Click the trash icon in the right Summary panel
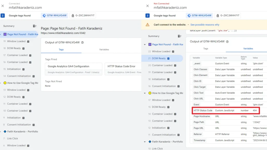267x150 pixels. click(179, 36)
